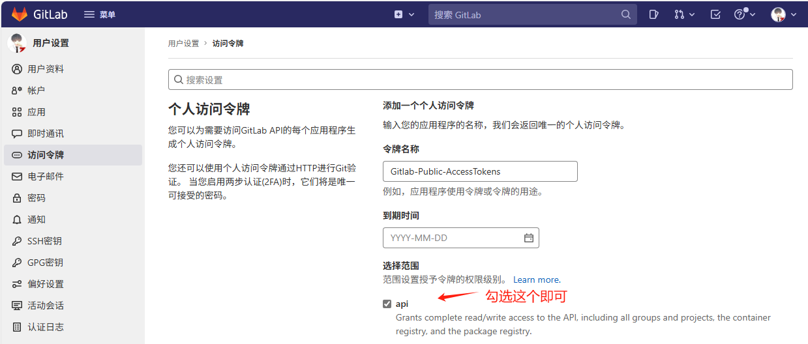Click the create new plus icon
The height and width of the screenshot is (344, 808).
click(398, 14)
